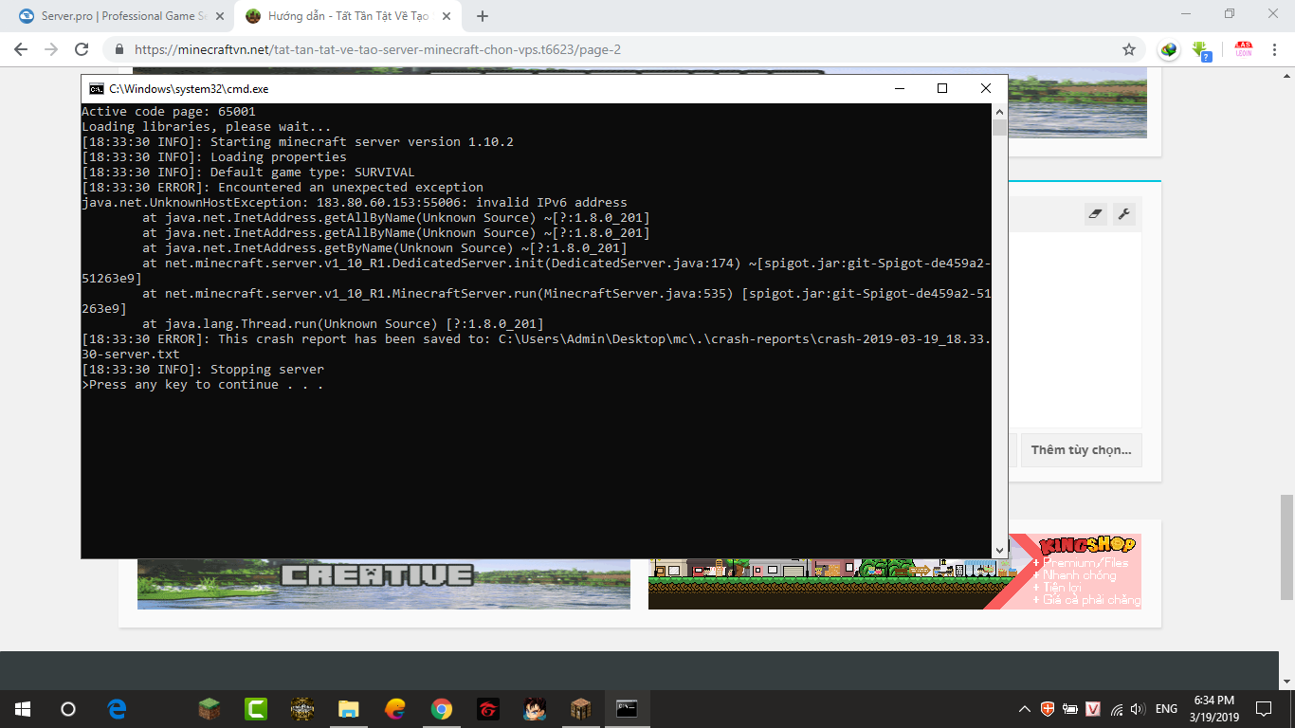Open the Internet Download Manager extension
This screenshot has height=728, width=1295.
pyautogui.click(x=1170, y=49)
